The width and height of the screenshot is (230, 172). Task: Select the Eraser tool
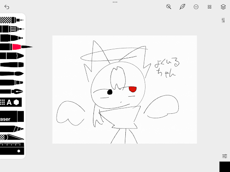[12, 116]
